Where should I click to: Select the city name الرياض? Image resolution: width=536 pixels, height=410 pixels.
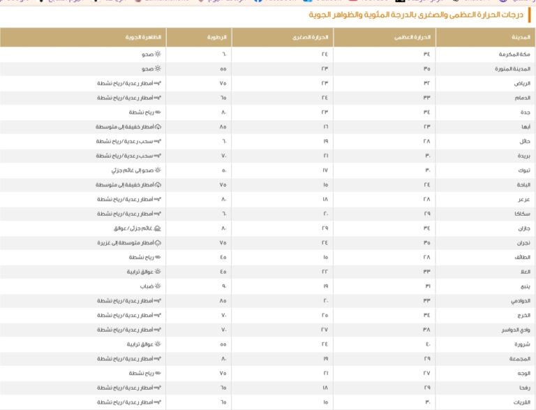(x=522, y=83)
